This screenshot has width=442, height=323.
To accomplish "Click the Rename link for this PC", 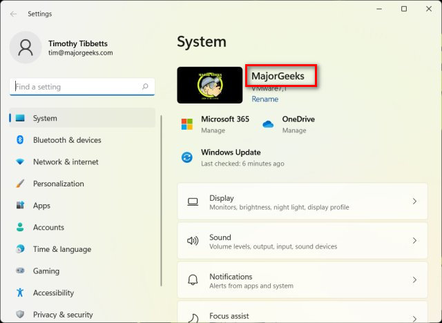I will point(265,99).
